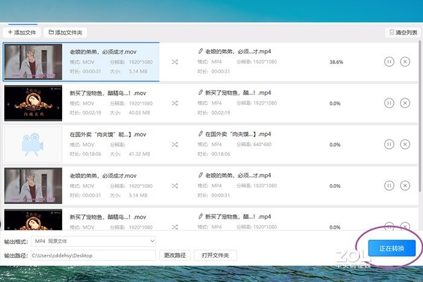
Task: Click the 打开文件夹 (open folder) button
Action: click(215, 255)
